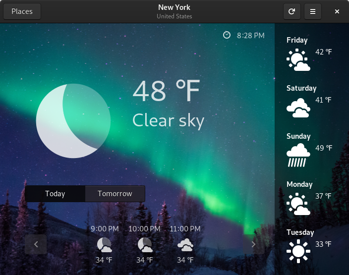This screenshot has height=275, width=349.
Task: Click the 11:00 PM cloudy forecast icon
Action: click(x=185, y=244)
